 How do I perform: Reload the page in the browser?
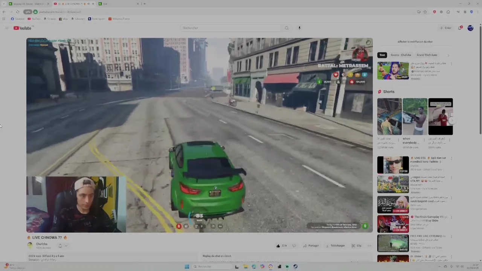(x=17, y=12)
